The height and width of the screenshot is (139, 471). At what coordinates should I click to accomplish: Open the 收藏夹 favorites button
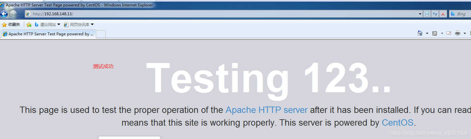click(x=11, y=24)
